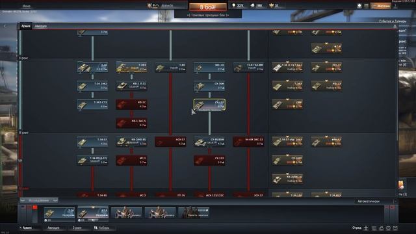The image size is (416, 234).
Task: Select the КВ-2 tank card in rank III
Action: click(x=131, y=142)
